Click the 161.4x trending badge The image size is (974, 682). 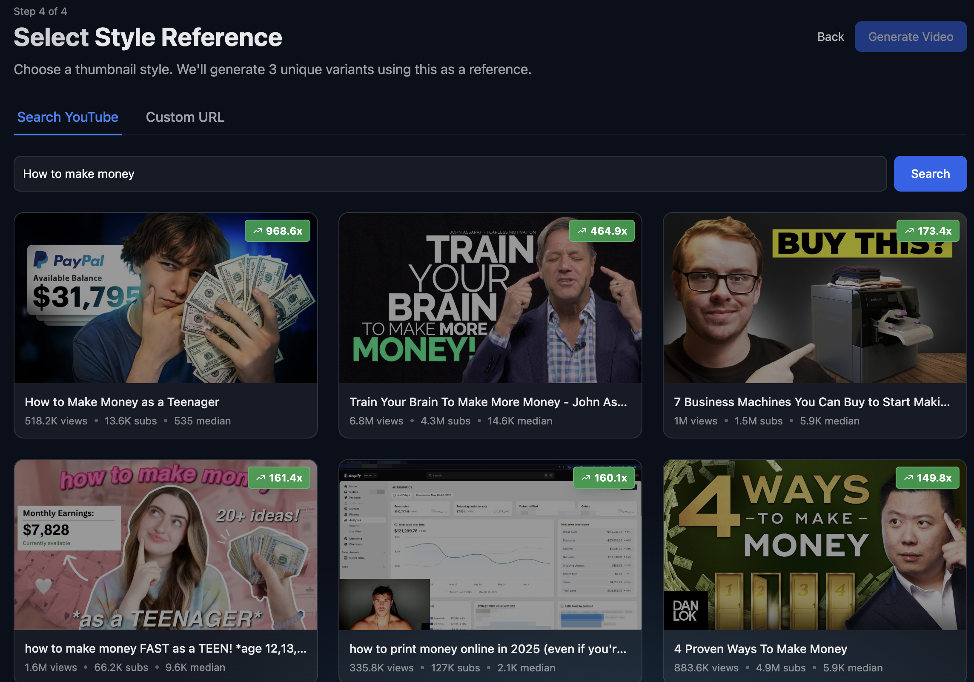coord(279,478)
